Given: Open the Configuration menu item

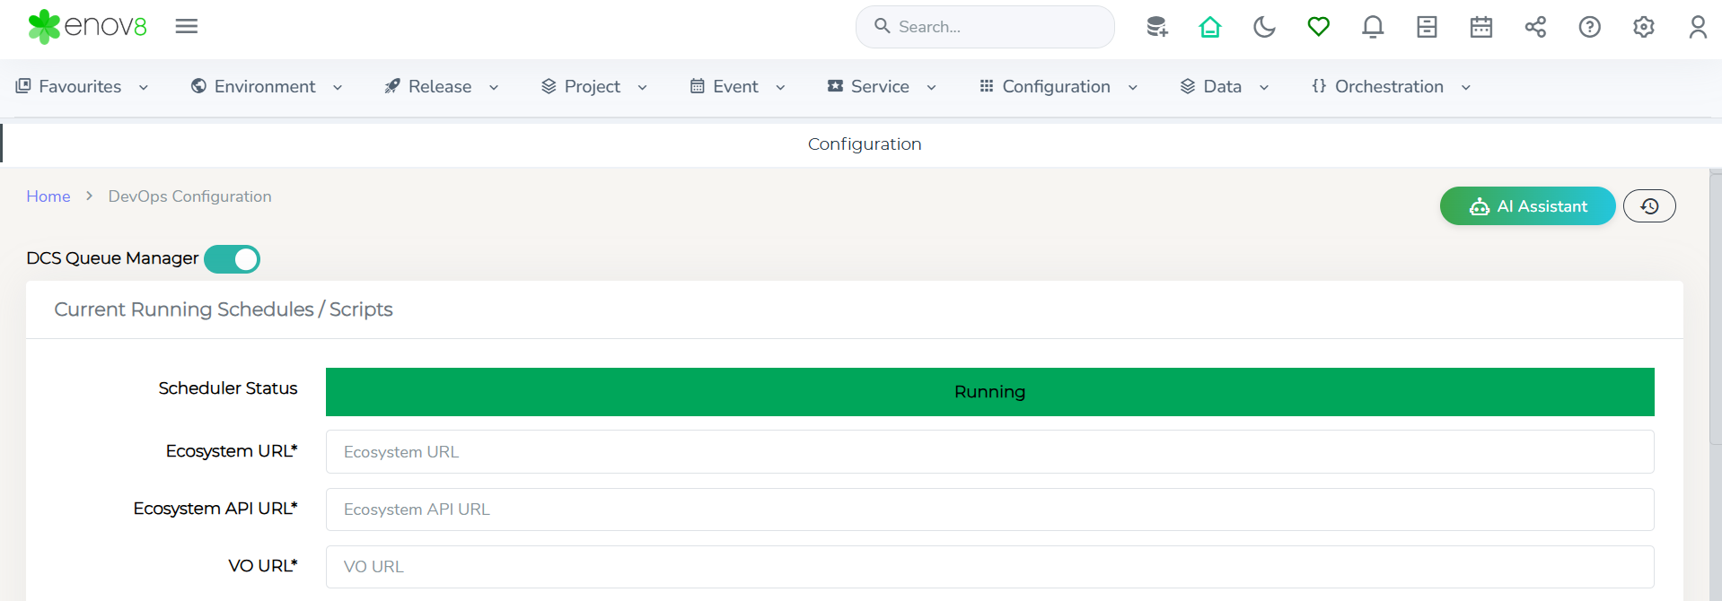Looking at the screenshot, I should (x=1058, y=87).
